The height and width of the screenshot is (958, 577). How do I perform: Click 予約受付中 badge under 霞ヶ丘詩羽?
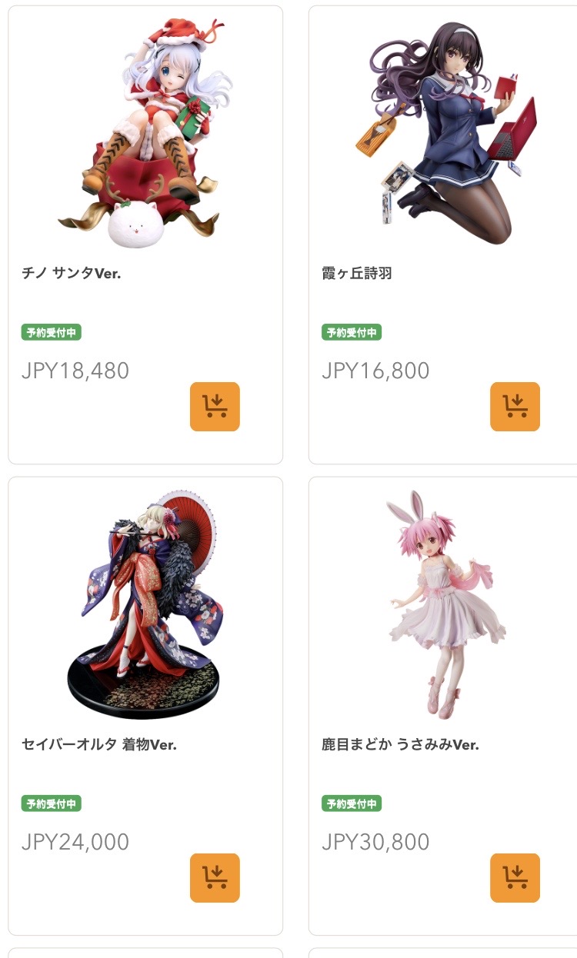point(352,333)
